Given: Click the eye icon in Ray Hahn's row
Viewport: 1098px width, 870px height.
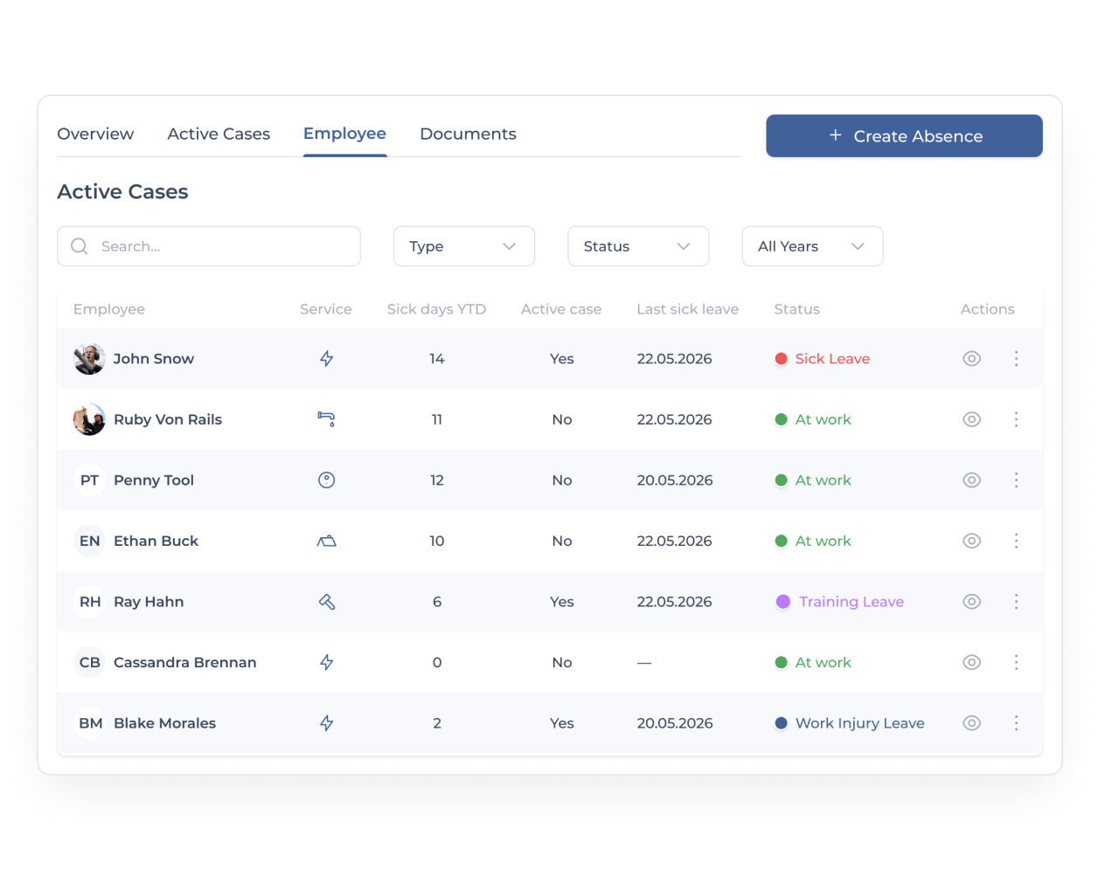Looking at the screenshot, I should [971, 602].
